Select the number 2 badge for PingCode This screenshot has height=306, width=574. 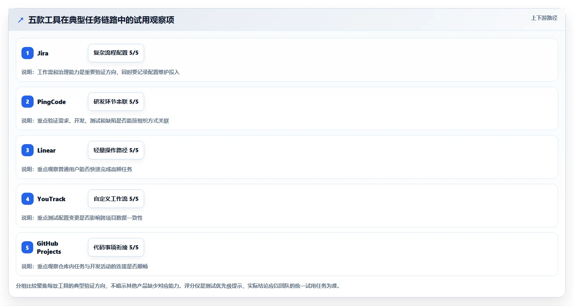[28, 102]
